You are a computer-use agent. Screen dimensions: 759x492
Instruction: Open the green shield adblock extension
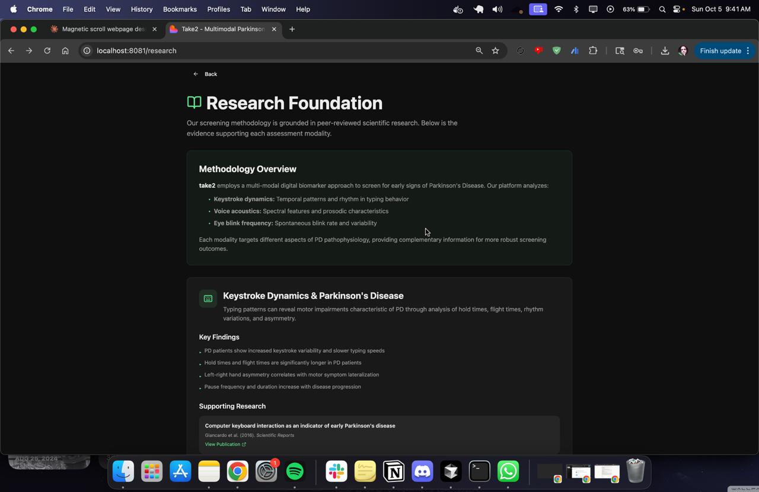(556, 51)
